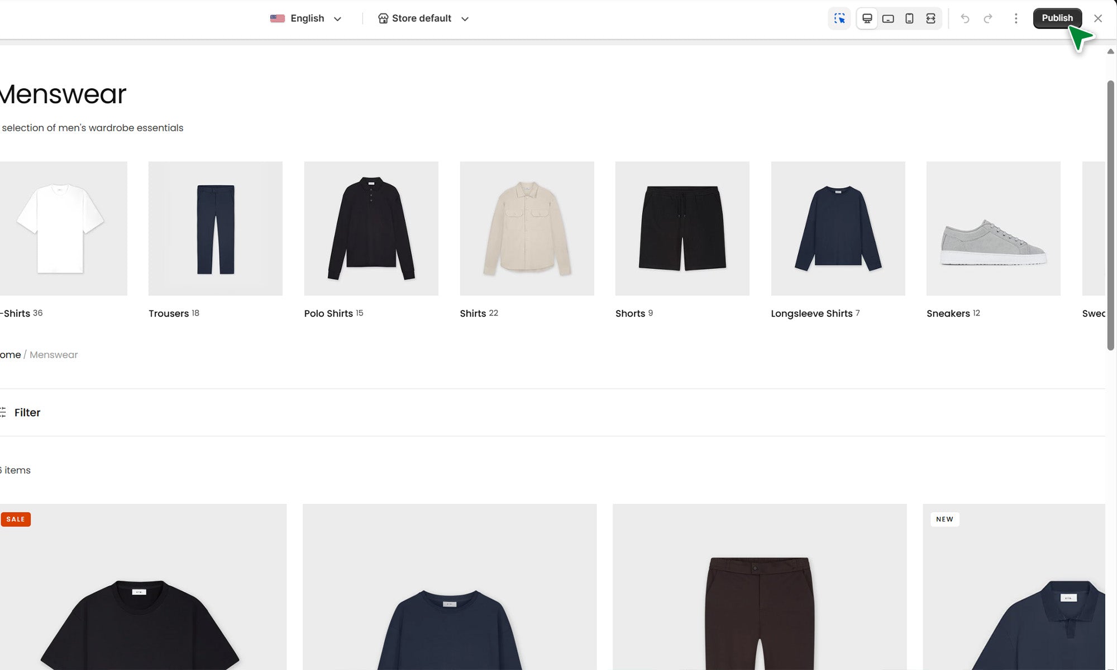Click the Publish button
This screenshot has width=1117, height=670.
[x=1057, y=18]
